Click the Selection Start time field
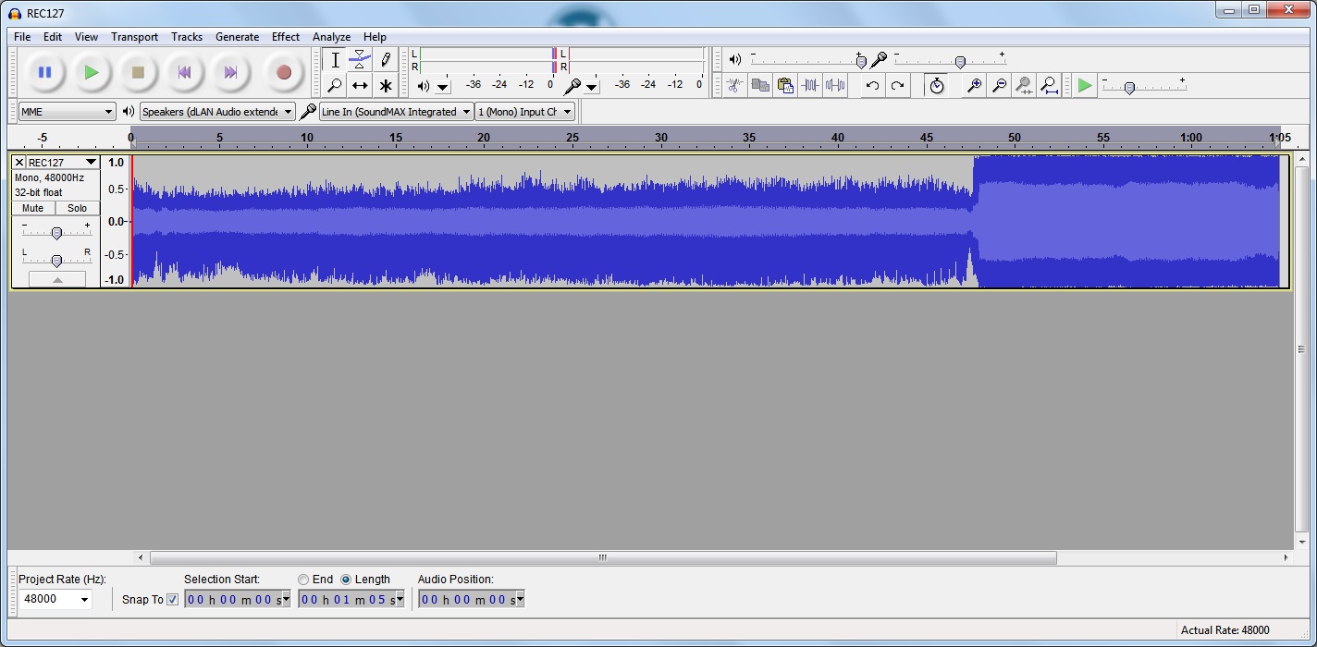1317x647 pixels. coord(238,599)
